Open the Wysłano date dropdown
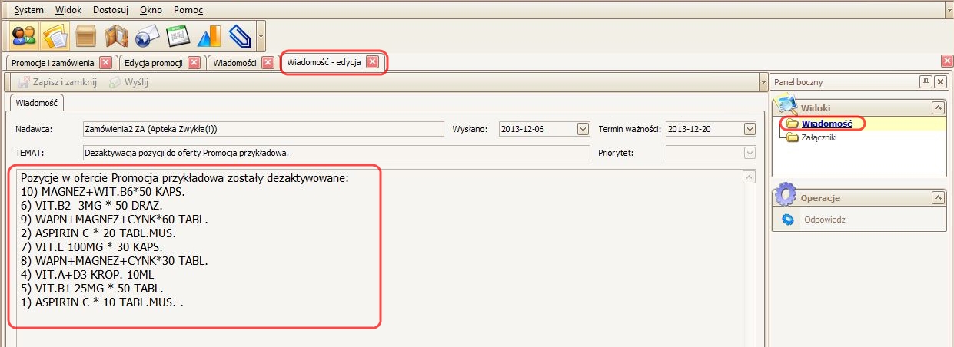 point(582,129)
